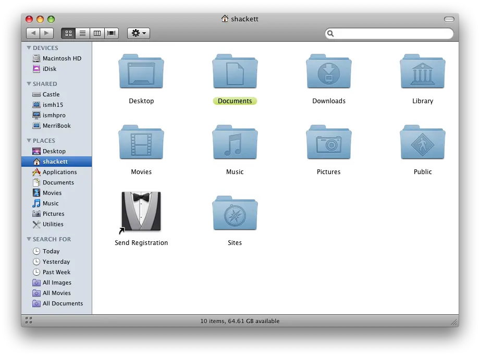The height and width of the screenshot is (356, 480).
Task: Switch to Cover Flow view
Action: pyautogui.click(x=112, y=33)
